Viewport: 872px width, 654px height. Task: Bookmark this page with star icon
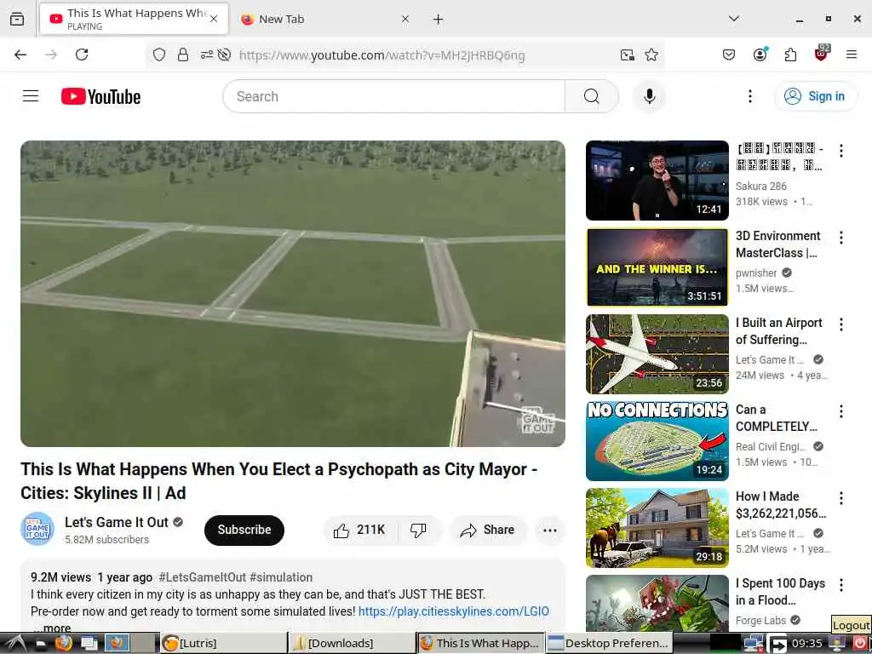point(651,54)
